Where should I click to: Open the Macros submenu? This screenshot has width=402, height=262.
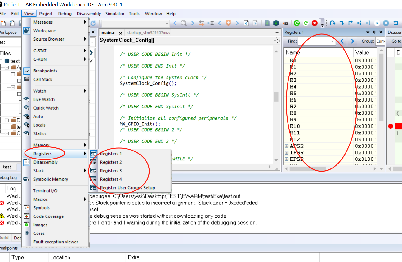point(56,199)
